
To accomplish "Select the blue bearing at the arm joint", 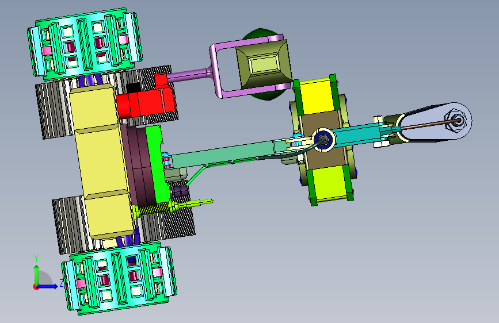I will (x=324, y=140).
